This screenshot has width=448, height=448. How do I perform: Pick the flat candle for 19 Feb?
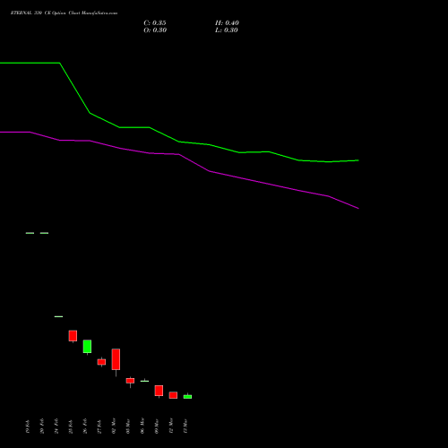coord(30,233)
